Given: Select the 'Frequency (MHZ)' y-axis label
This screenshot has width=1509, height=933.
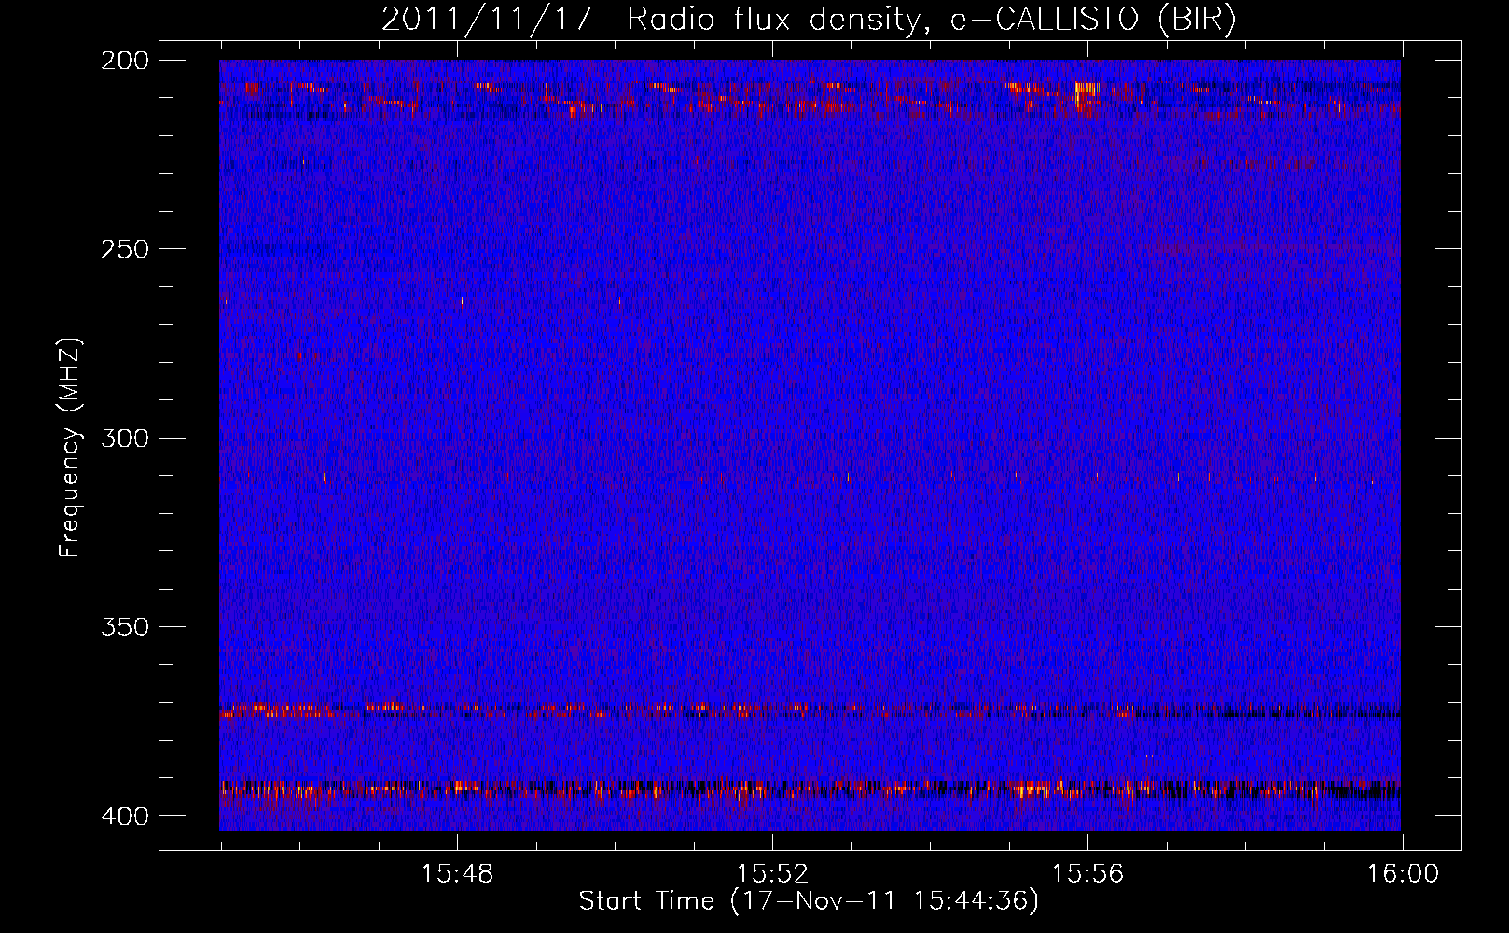Looking at the screenshot, I should point(71,448).
